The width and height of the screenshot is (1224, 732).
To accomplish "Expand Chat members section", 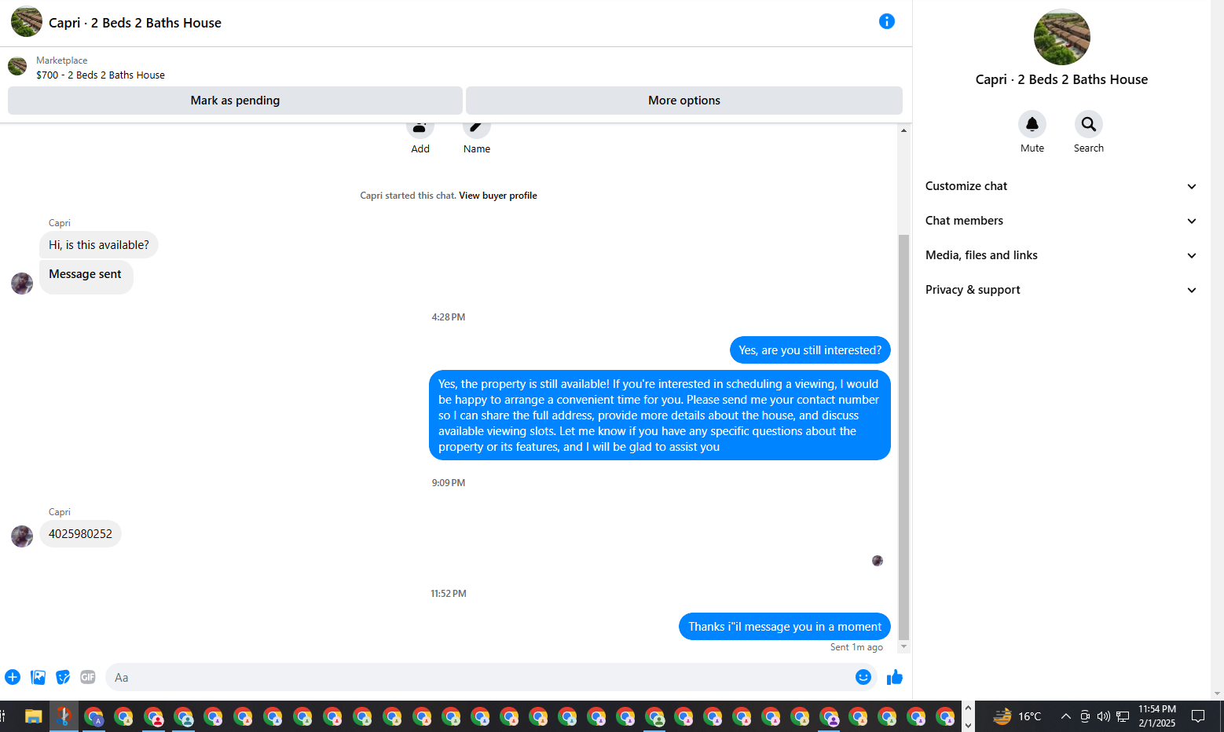I will point(1061,221).
